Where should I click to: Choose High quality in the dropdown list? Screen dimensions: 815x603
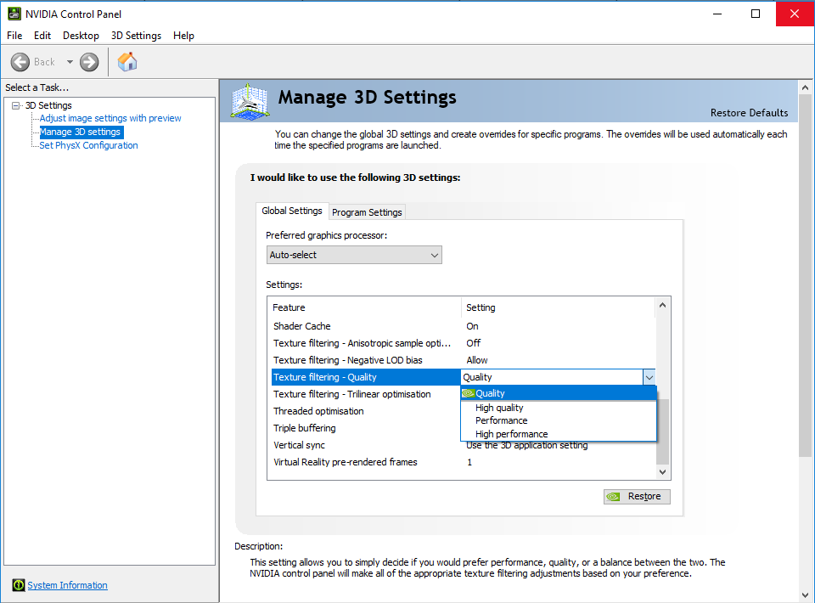click(559, 408)
